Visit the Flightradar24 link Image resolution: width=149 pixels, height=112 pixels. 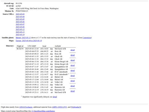click(76, 107)
